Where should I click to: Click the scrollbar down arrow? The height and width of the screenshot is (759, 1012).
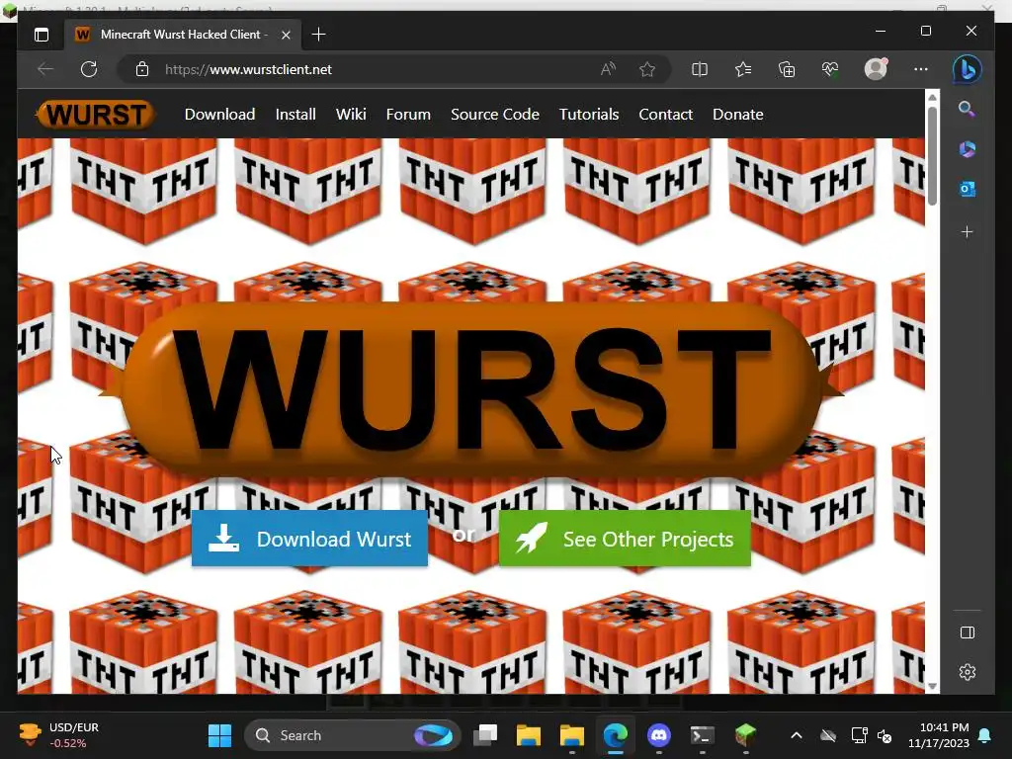(x=932, y=686)
